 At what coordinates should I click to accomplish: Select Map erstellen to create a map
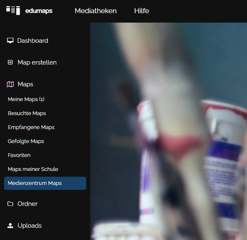[37, 62]
